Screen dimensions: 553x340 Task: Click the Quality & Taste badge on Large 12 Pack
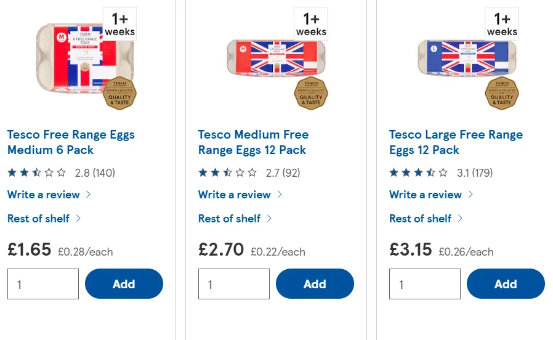pos(502,93)
